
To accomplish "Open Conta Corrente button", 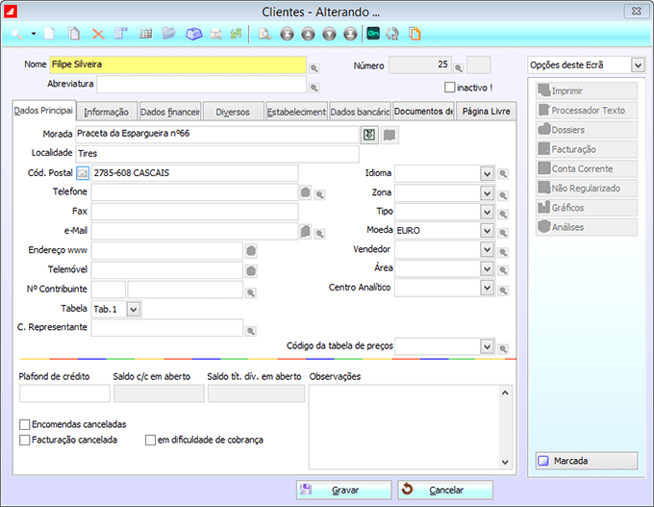I will pos(587,168).
